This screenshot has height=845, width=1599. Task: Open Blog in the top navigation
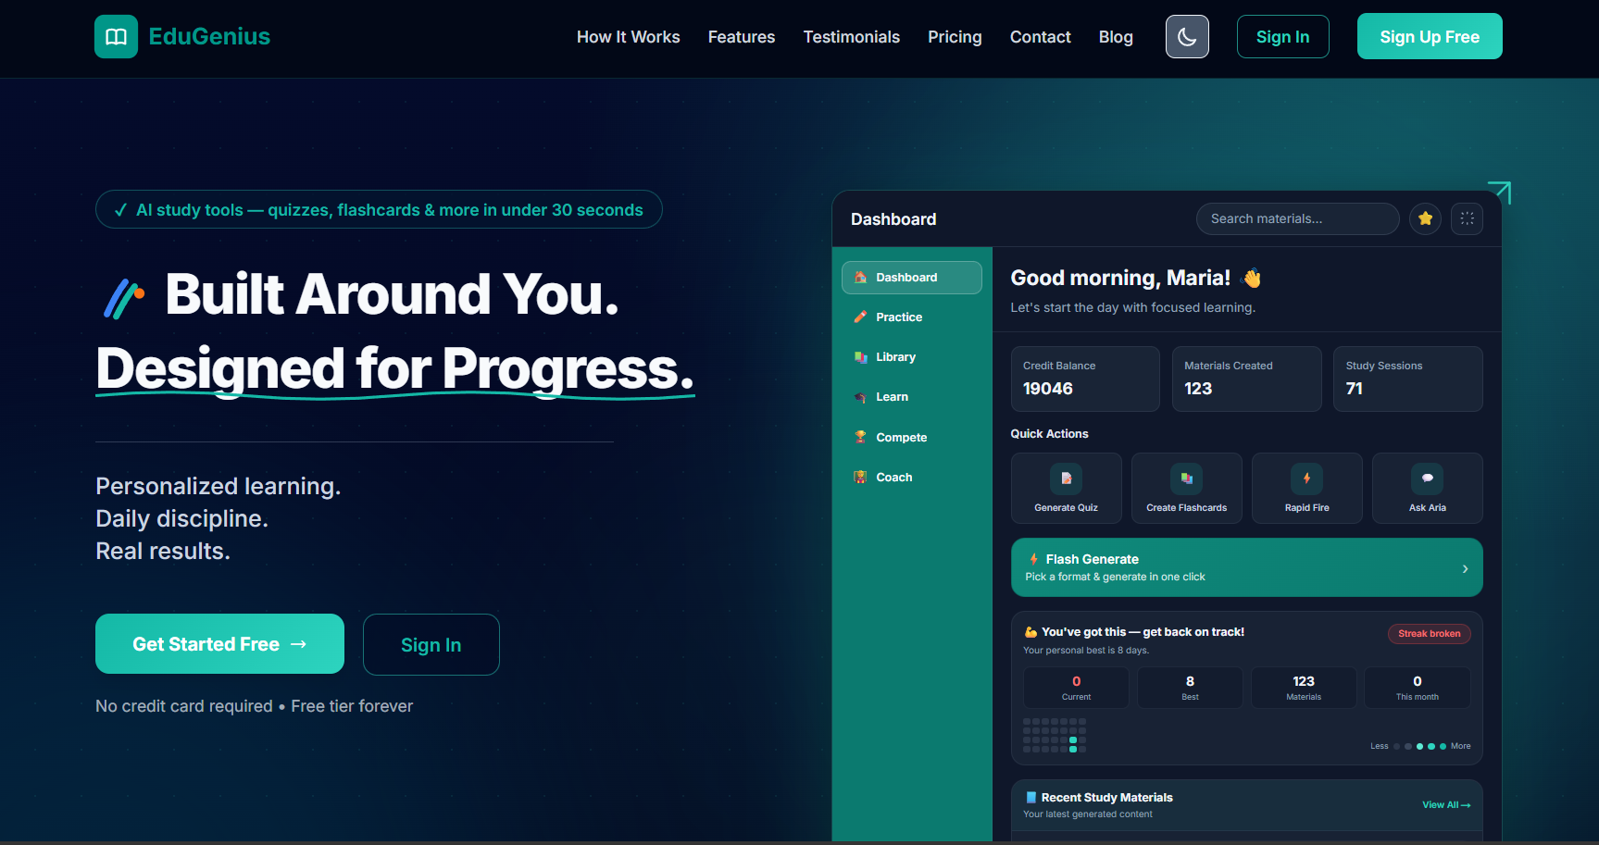[1116, 37]
